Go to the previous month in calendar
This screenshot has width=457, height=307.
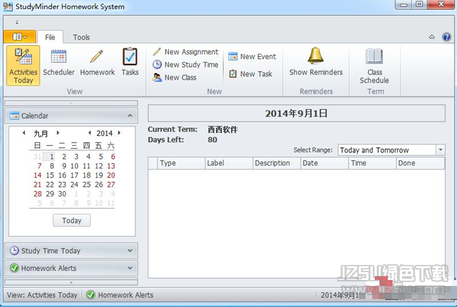tap(24, 133)
